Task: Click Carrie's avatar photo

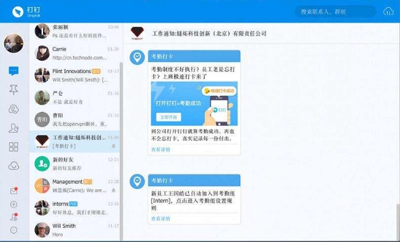Action: click(x=42, y=53)
